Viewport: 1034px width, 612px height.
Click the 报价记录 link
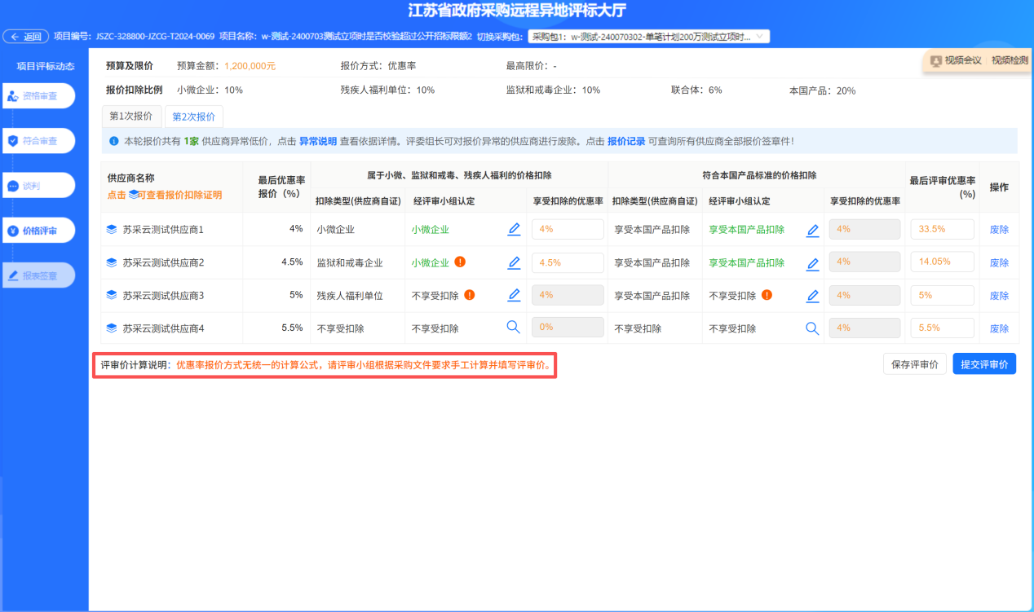click(x=625, y=141)
